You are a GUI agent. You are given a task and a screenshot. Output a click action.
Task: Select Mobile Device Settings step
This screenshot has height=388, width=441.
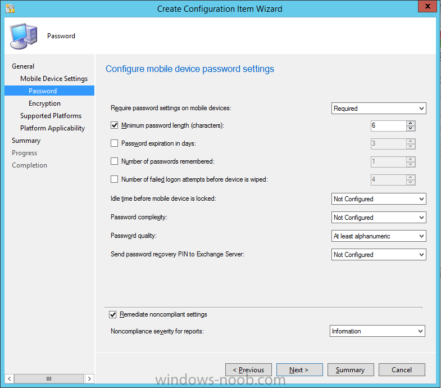(x=54, y=79)
